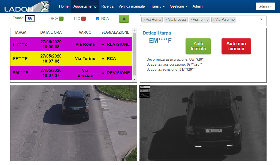Remove the Via Torino tag

[191, 20]
